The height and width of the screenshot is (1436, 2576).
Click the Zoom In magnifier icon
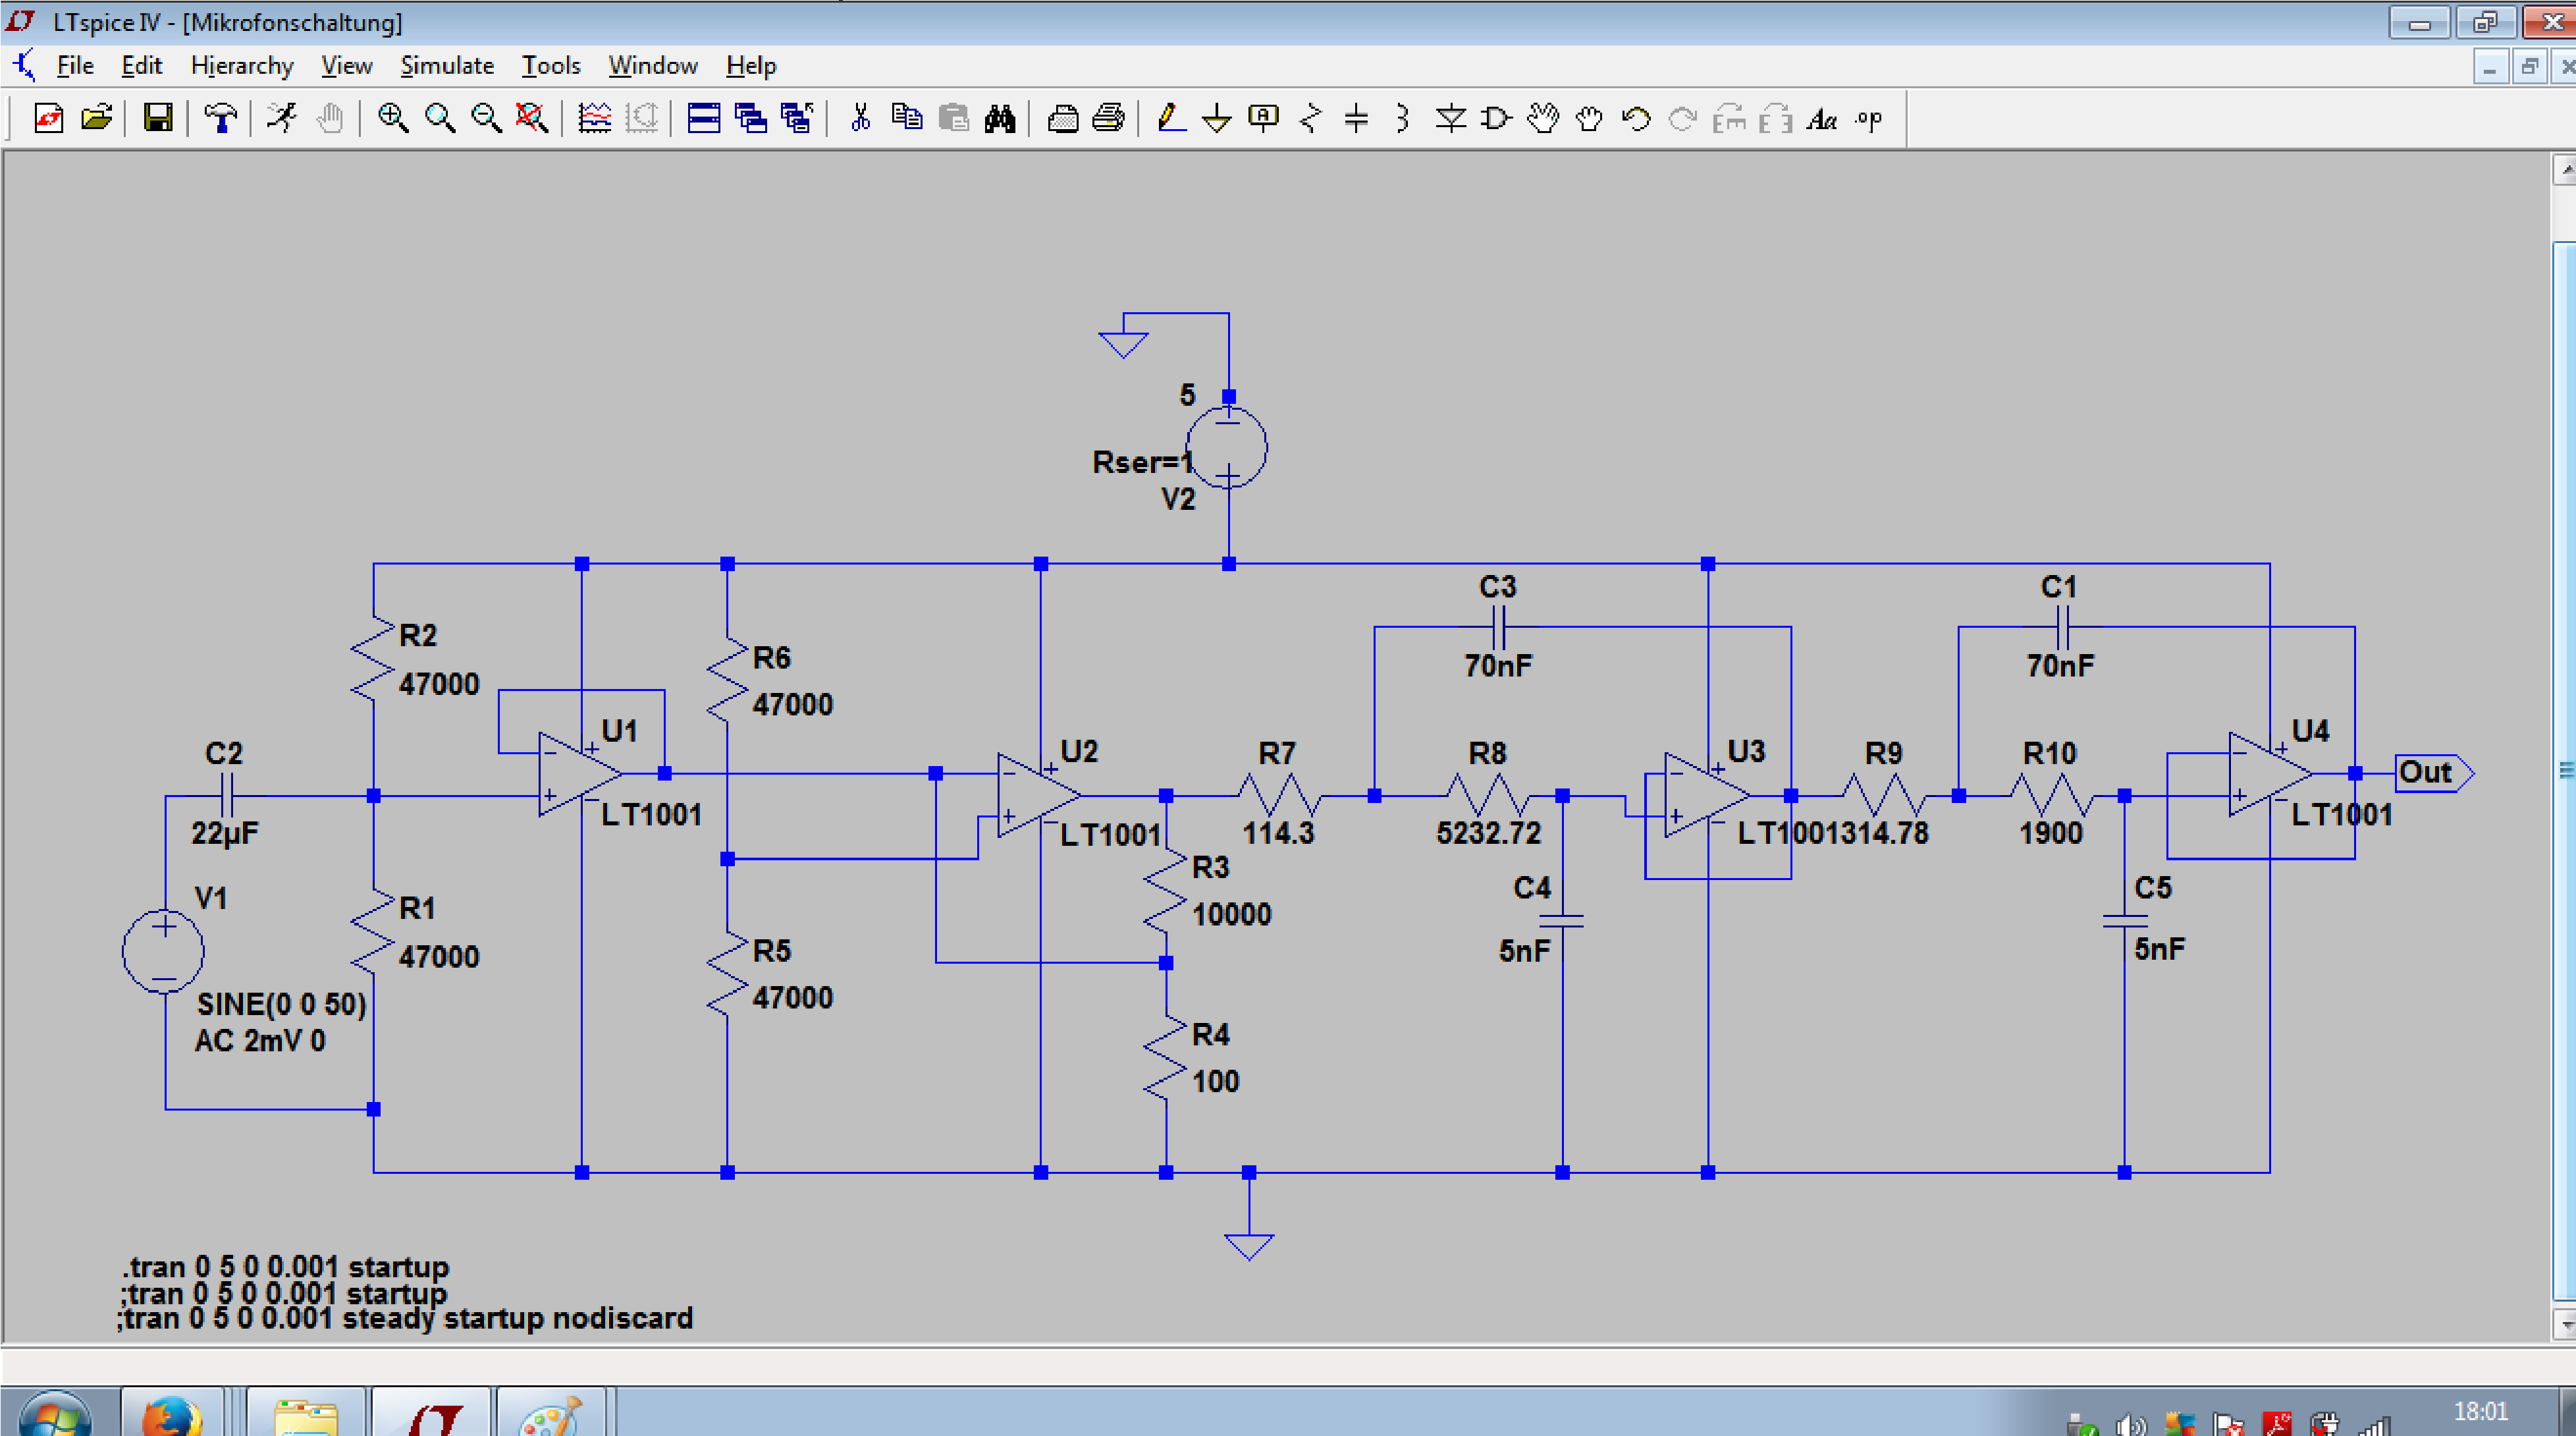(392, 118)
